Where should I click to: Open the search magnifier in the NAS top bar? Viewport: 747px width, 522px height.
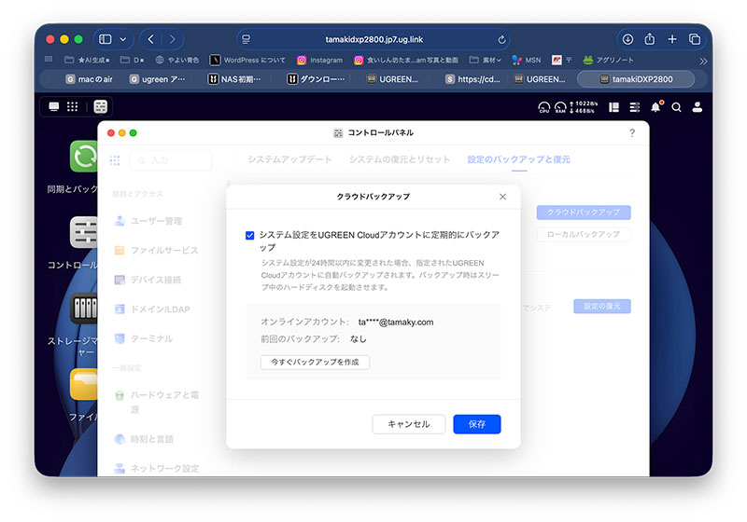[676, 107]
